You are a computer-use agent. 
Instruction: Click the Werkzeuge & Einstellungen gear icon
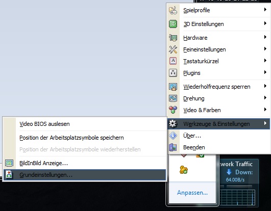(x=173, y=124)
